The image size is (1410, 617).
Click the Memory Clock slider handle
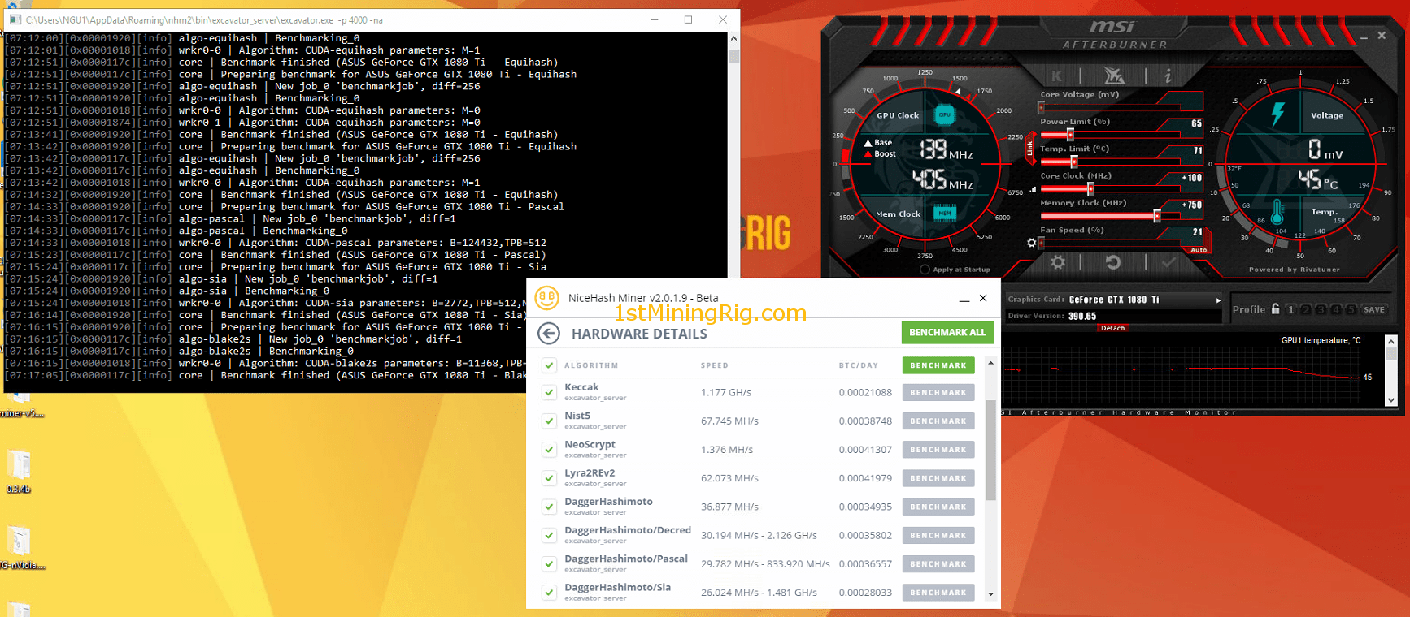pos(1156,216)
